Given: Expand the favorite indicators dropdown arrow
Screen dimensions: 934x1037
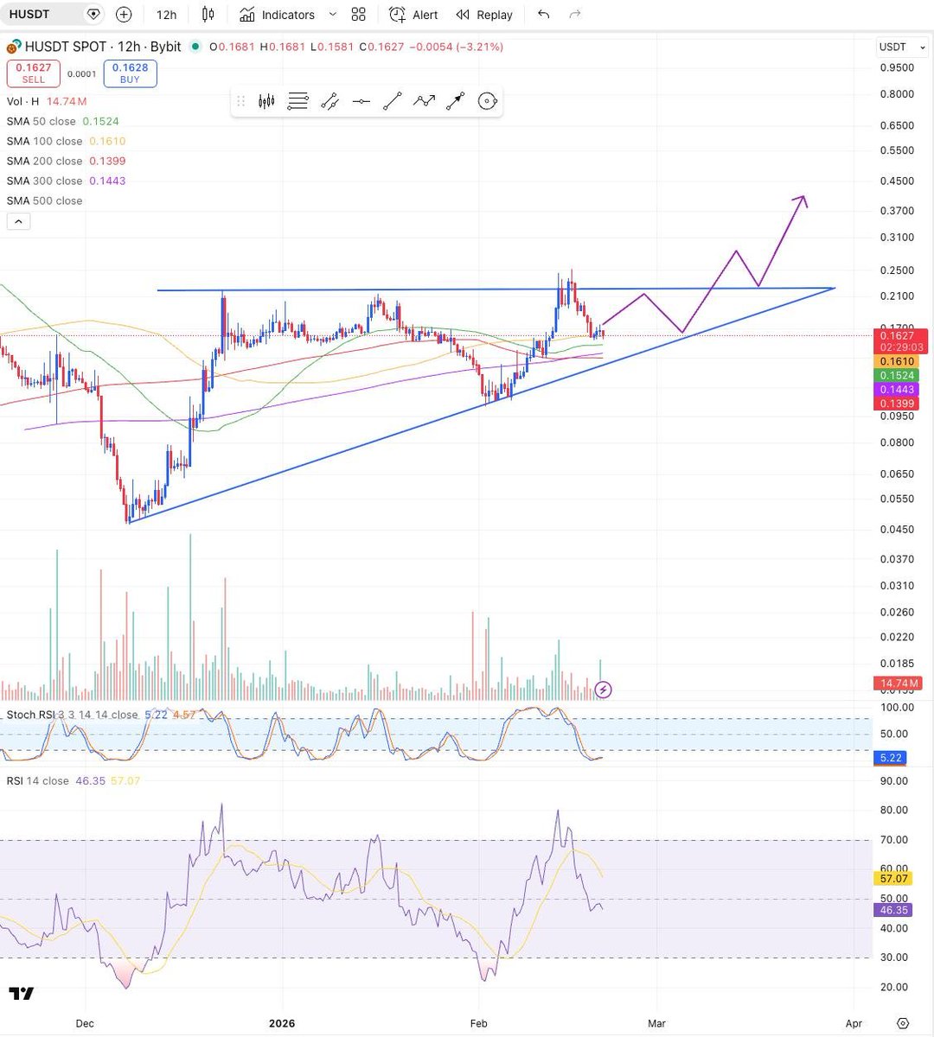Looking at the screenshot, I should point(333,15).
